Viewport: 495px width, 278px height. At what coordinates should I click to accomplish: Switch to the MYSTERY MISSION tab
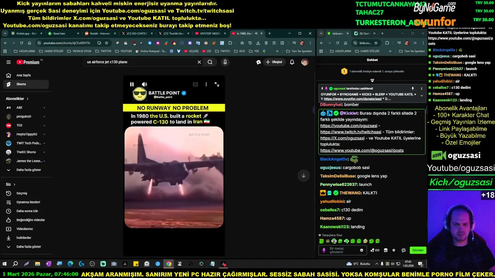pos(210,34)
